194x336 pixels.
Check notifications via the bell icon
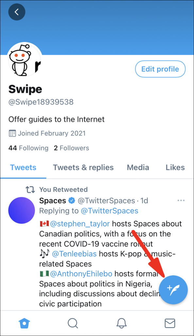click(x=121, y=323)
